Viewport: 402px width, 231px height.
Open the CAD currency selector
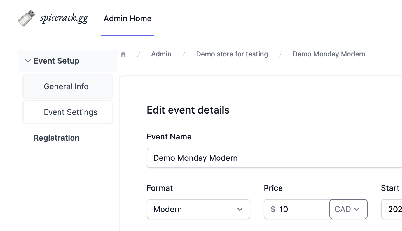coord(348,209)
